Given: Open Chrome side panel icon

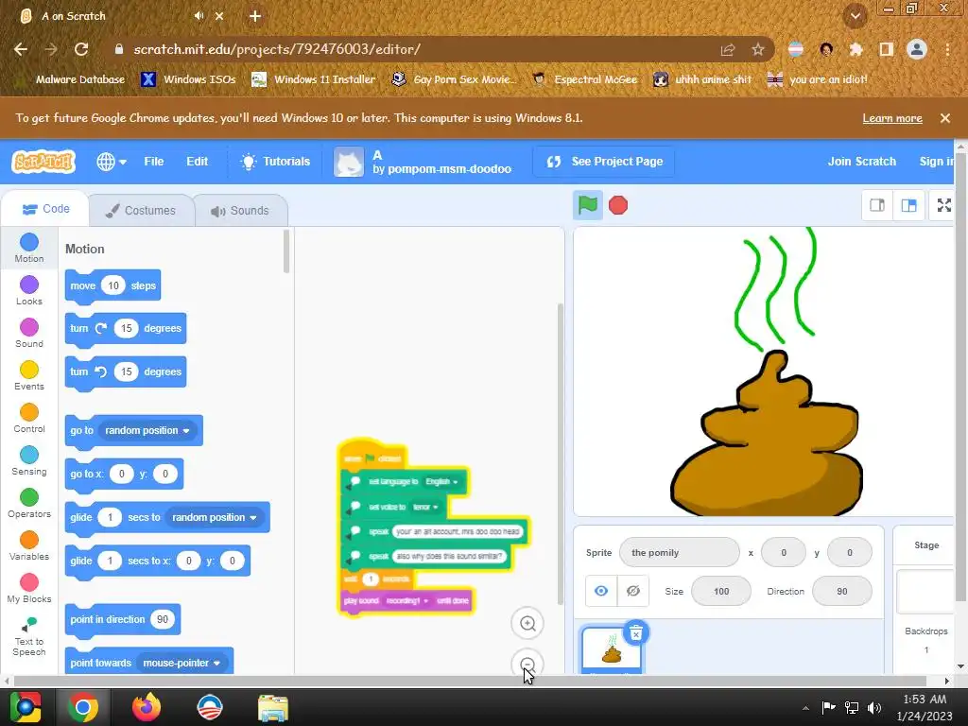Looking at the screenshot, I should click(887, 49).
